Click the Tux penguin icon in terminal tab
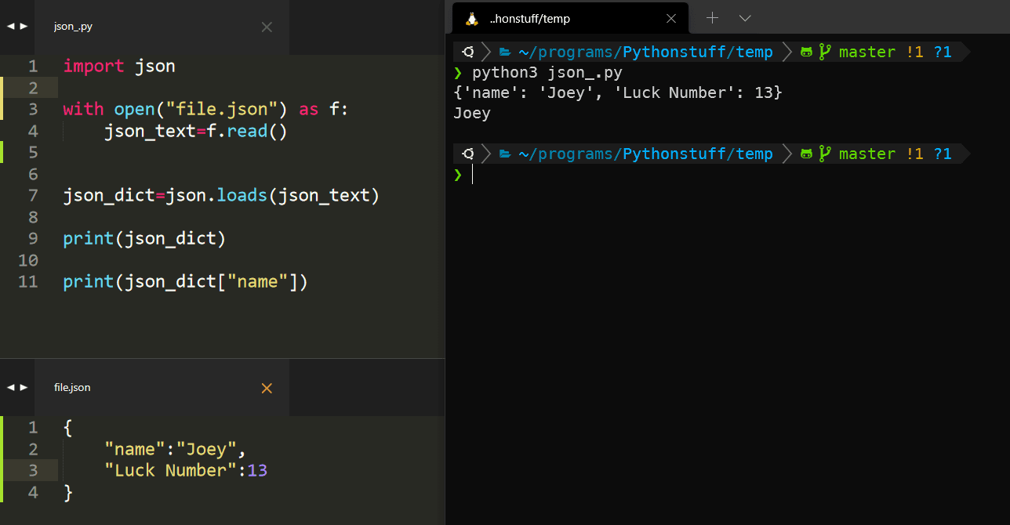The image size is (1010, 525). coord(471,18)
